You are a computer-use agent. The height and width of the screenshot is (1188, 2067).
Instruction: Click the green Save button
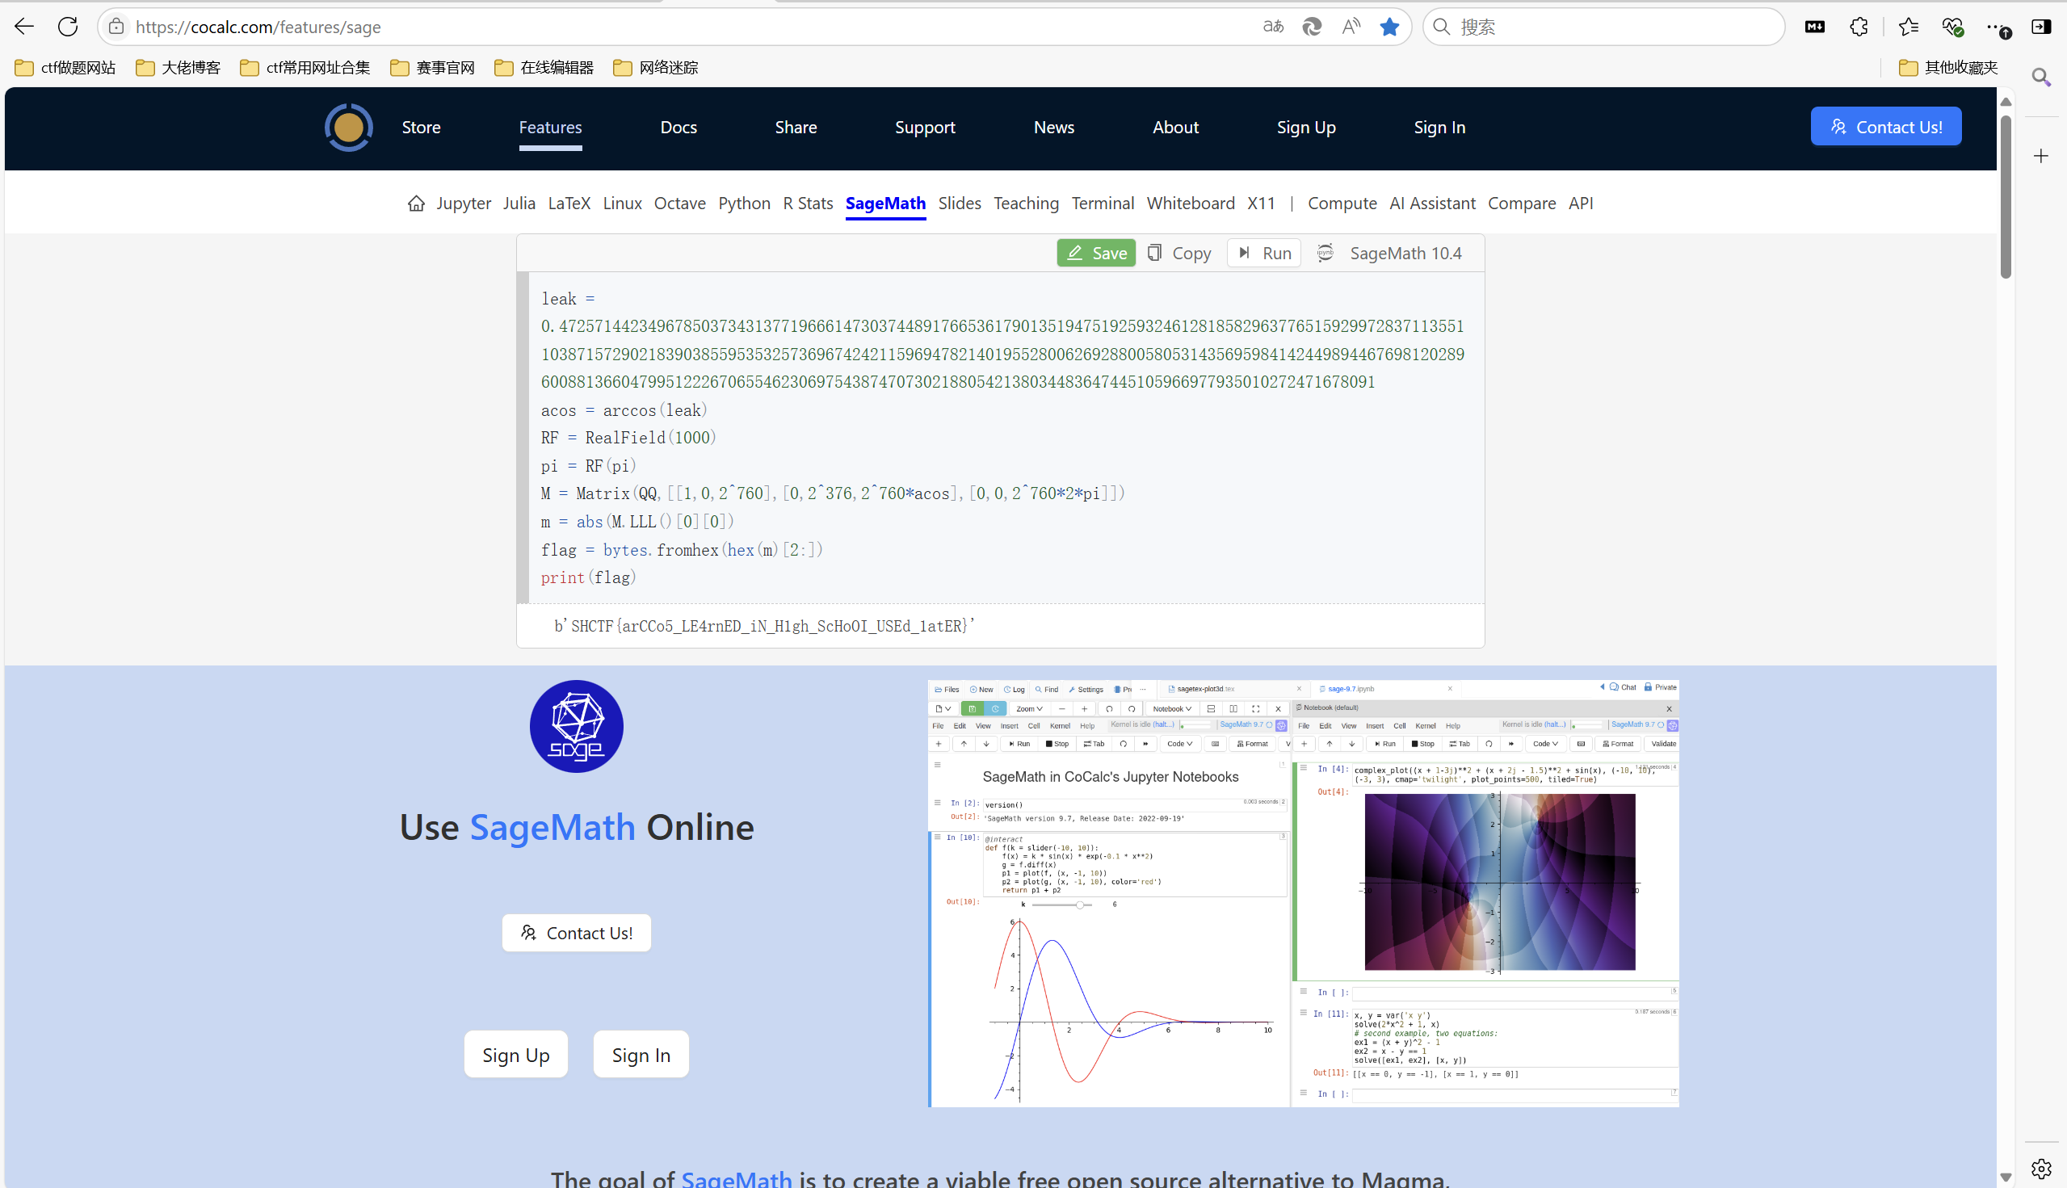click(x=1096, y=253)
